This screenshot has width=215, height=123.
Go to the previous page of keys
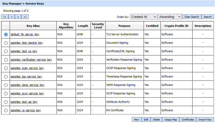(x=12, y=17)
